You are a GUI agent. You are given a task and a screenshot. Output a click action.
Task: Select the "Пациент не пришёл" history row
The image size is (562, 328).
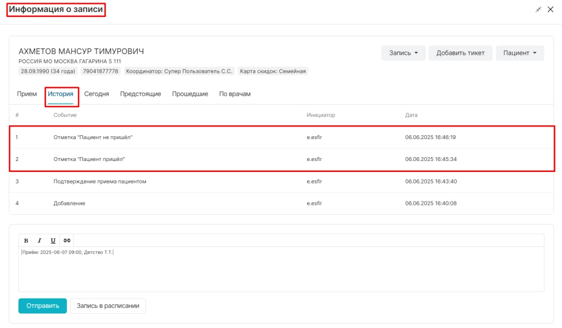(x=282, y=137)
